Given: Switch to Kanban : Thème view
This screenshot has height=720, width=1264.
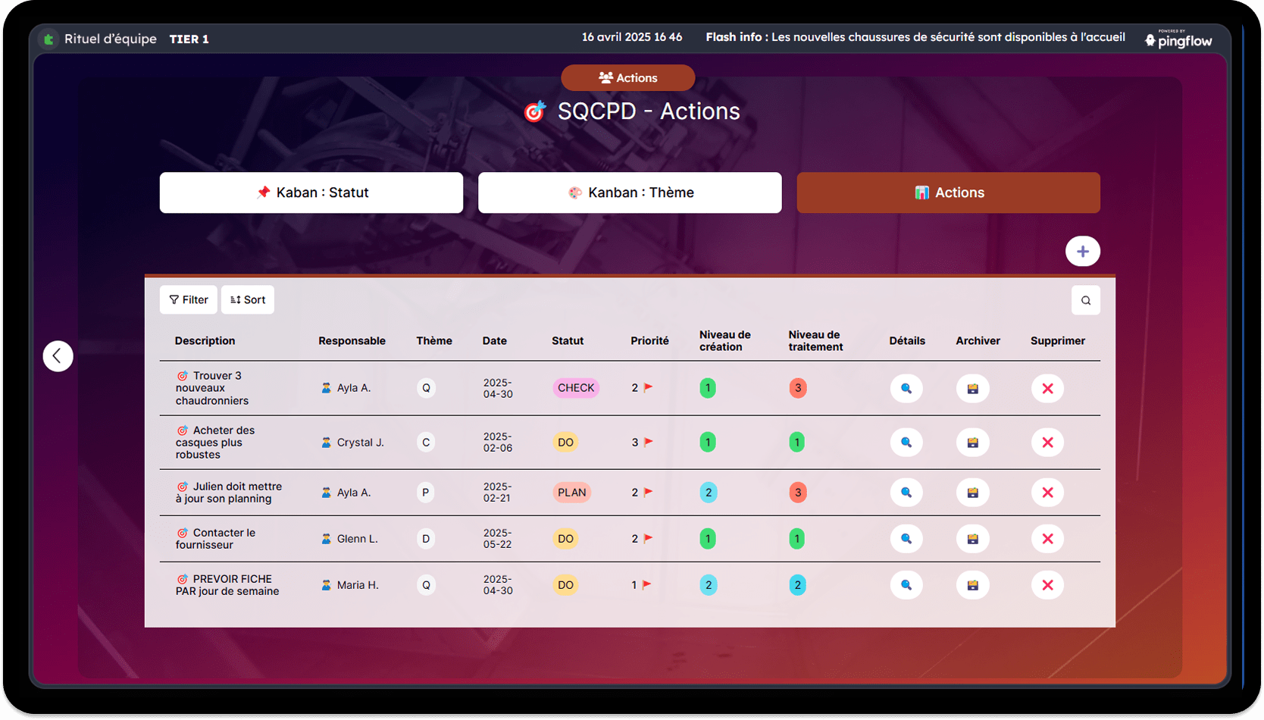Looking at the screenshot, I should (x=630, y=193).
